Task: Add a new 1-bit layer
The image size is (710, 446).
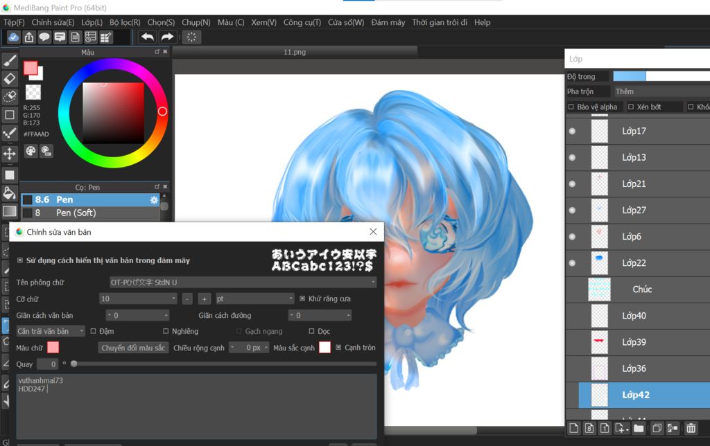Action: [605, 428]
